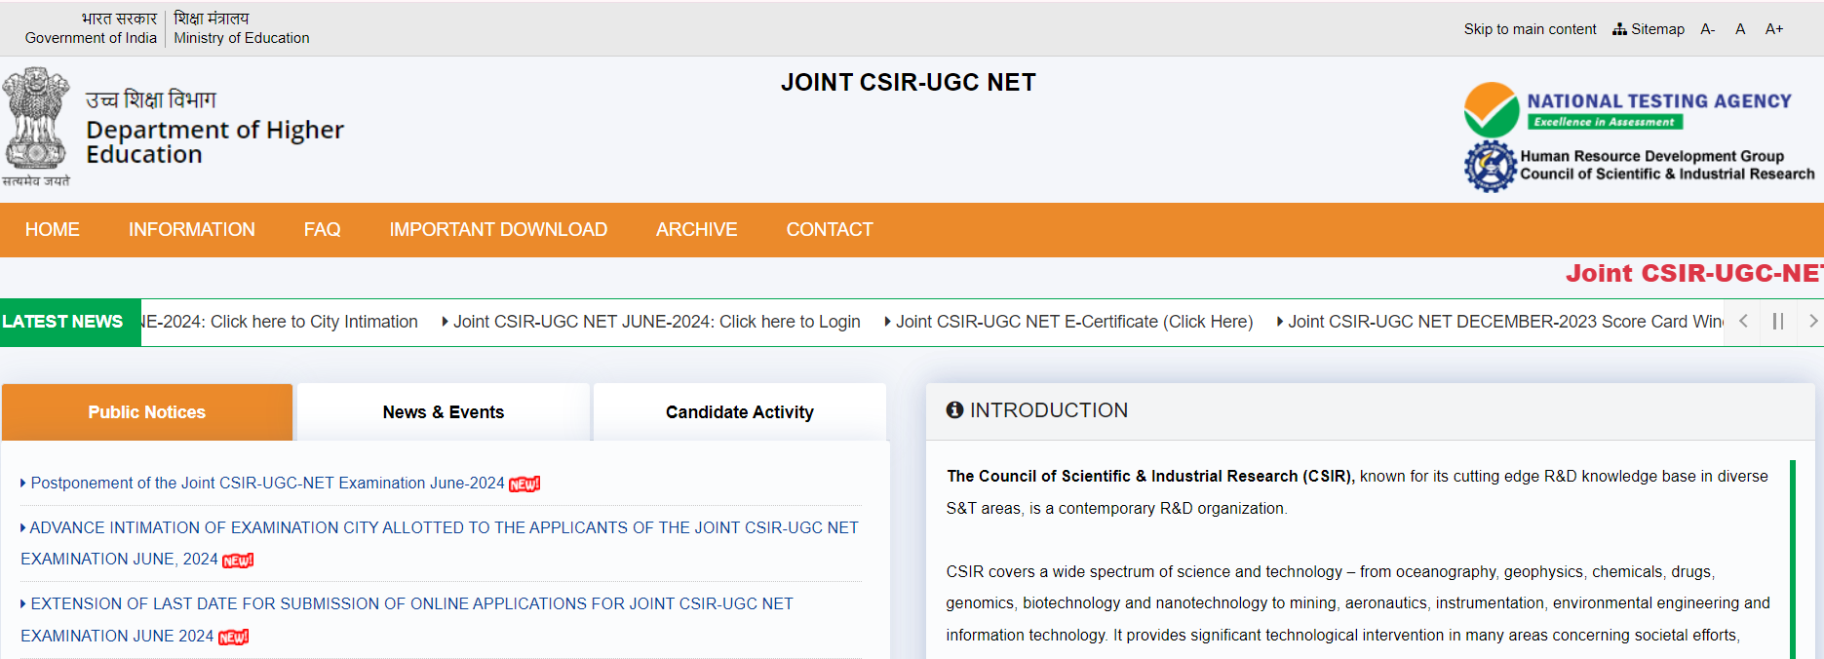This screenshot has height=659, width=1824.
Task: Open the INFORMATION menu
Action: pos(192,230)
